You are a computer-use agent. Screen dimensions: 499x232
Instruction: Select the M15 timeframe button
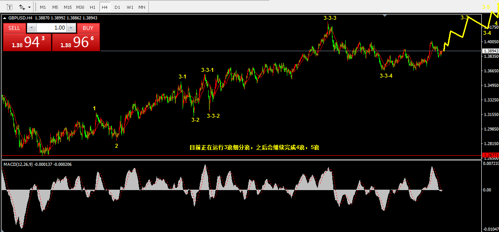point(68,7)
